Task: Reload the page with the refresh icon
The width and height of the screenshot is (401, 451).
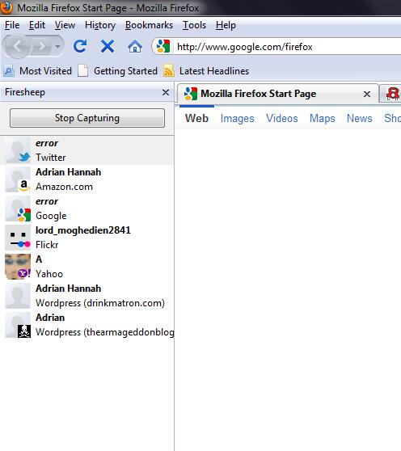Action: tap(80, 46)
